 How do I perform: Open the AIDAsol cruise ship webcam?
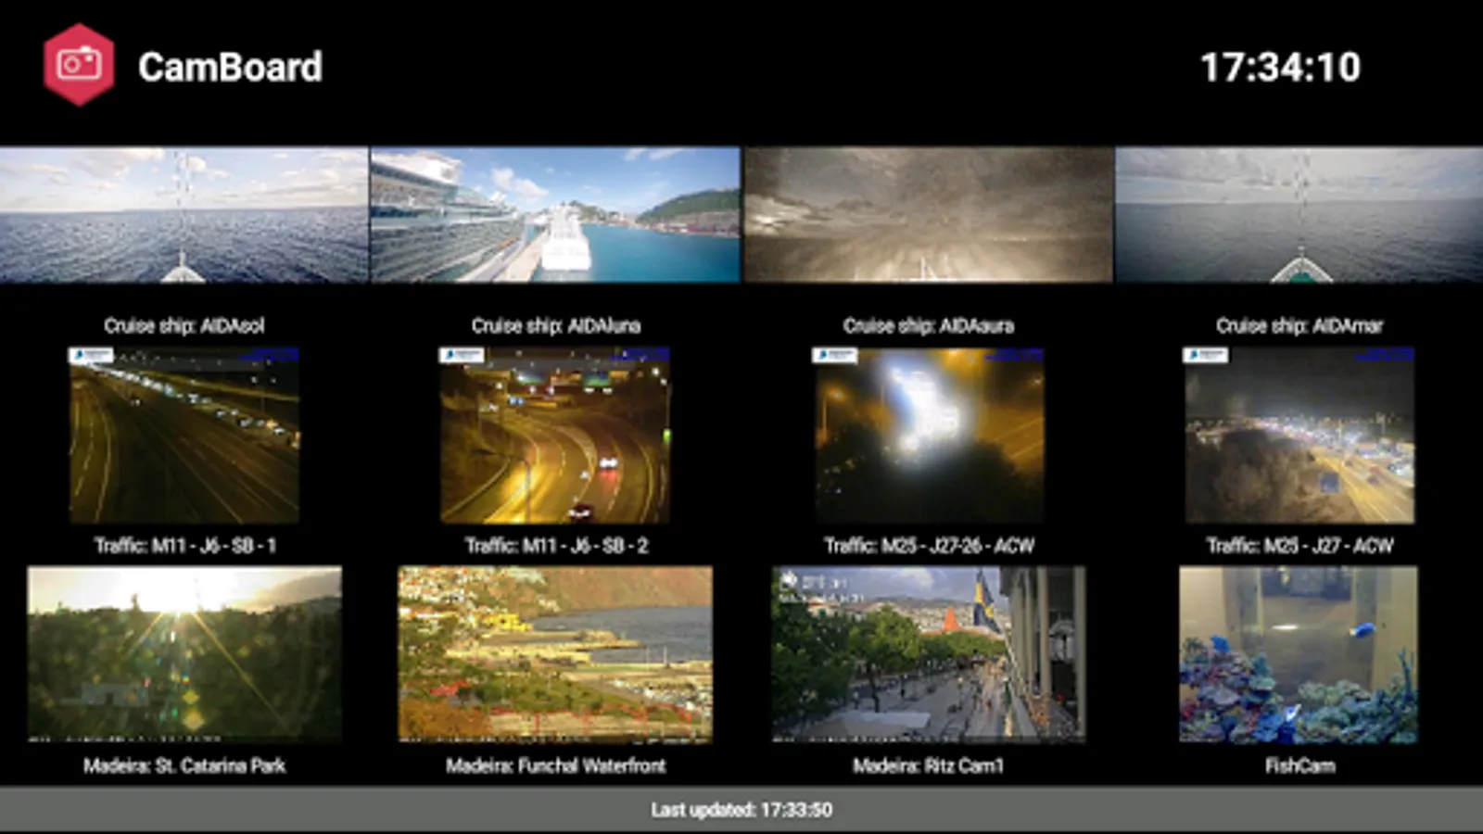coord(184,214)
